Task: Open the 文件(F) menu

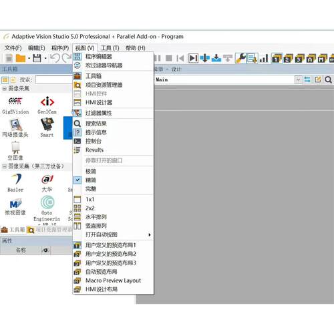Action: coord(13,48)
